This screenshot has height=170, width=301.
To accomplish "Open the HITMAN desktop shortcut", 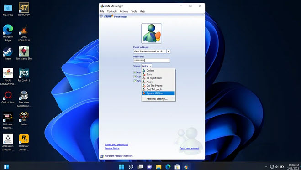I will point(24,10).
